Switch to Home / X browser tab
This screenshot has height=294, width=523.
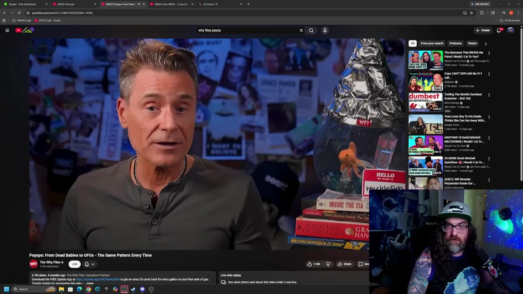click(x=220, y=4)
